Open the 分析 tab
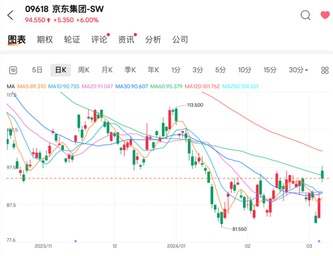The width and height of the screenshot is (333, 256). pyautogui.click(x=153, y=40)
